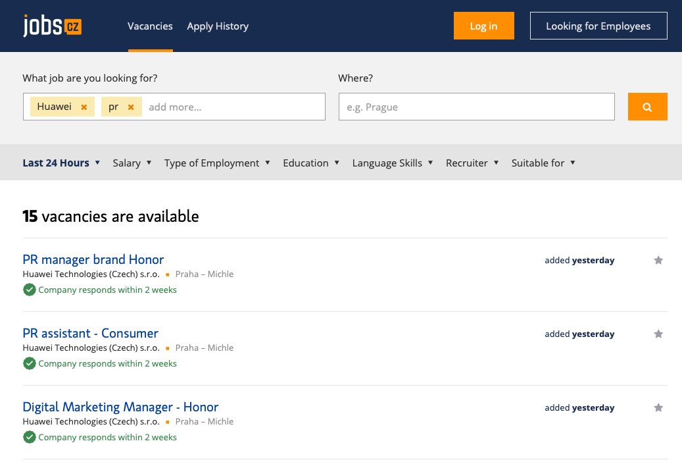
Task: Star the PR assistant - Consumer vacancy
Action: click(658, 334)
